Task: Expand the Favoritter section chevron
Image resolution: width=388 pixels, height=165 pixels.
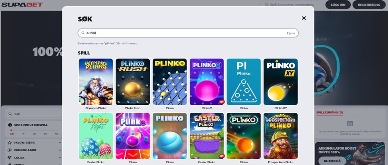Action: 60,143
